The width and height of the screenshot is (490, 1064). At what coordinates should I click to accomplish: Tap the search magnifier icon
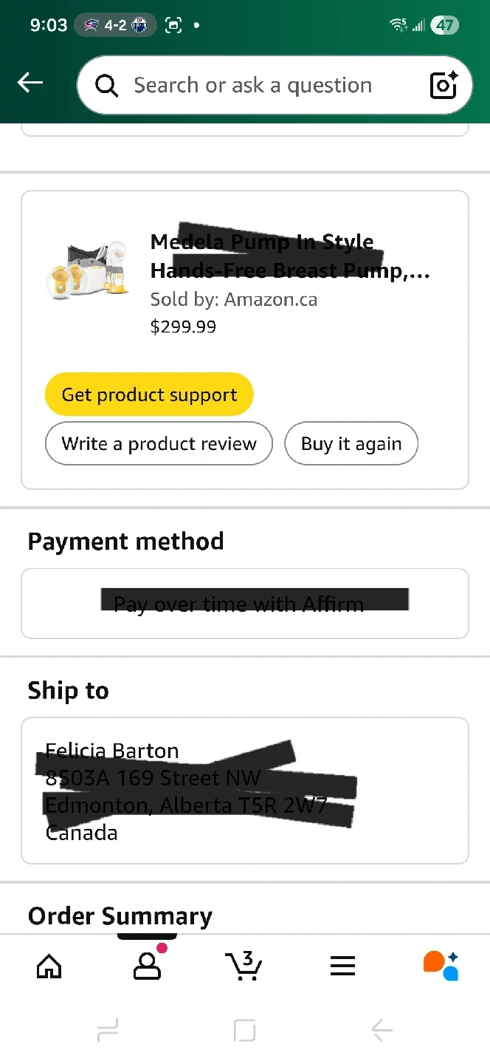[108, 86]
